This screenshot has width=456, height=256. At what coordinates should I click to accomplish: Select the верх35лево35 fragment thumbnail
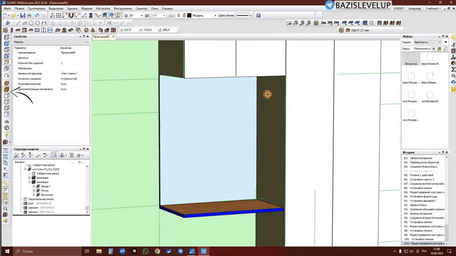tap(430, 59)
